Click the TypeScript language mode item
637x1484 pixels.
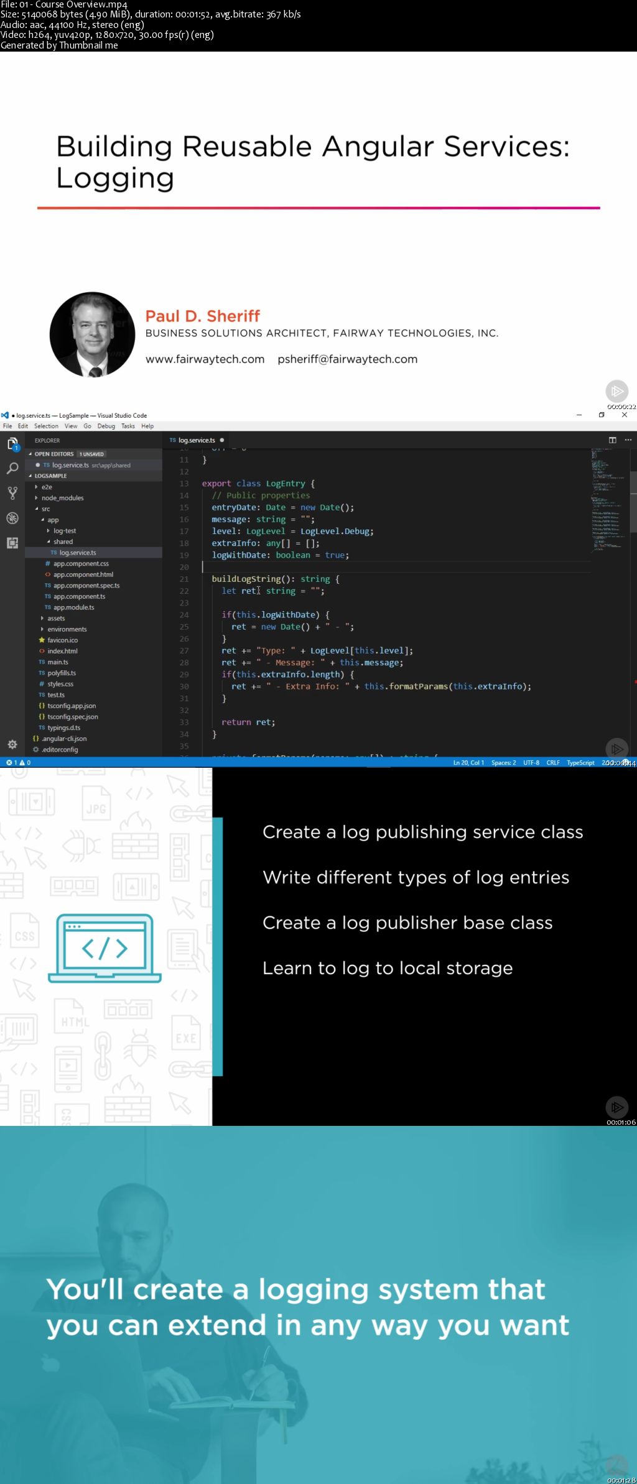coord(580,762)
